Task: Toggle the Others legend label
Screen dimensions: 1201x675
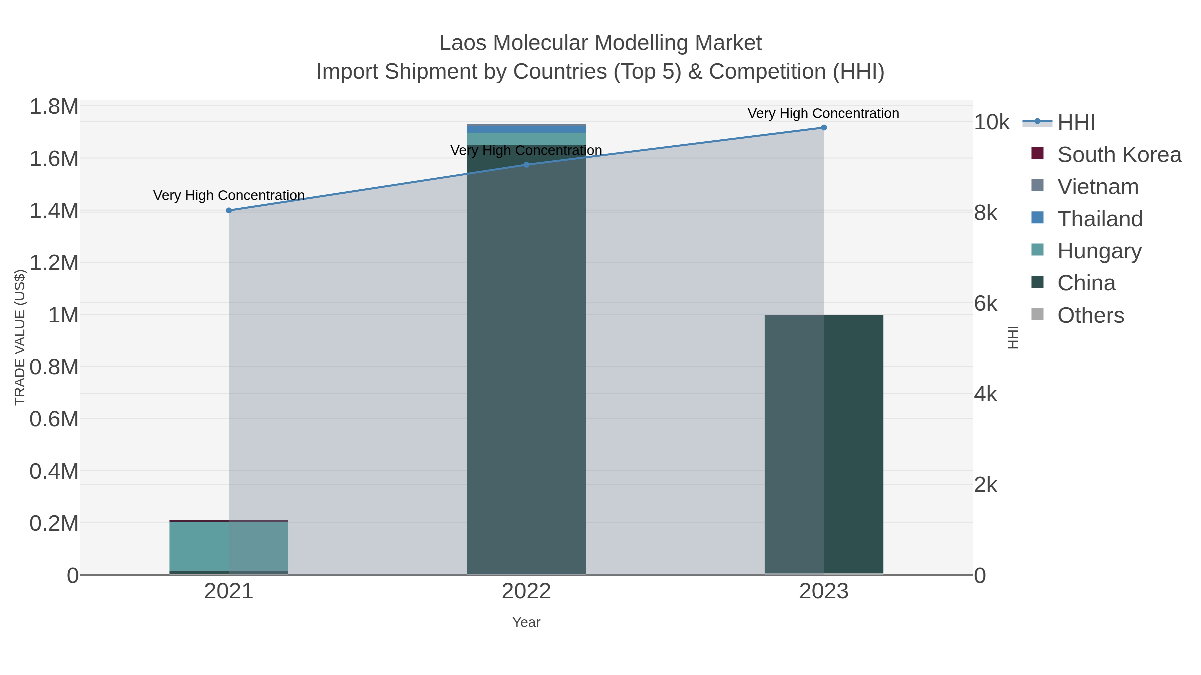Action: click(1091, 315)
